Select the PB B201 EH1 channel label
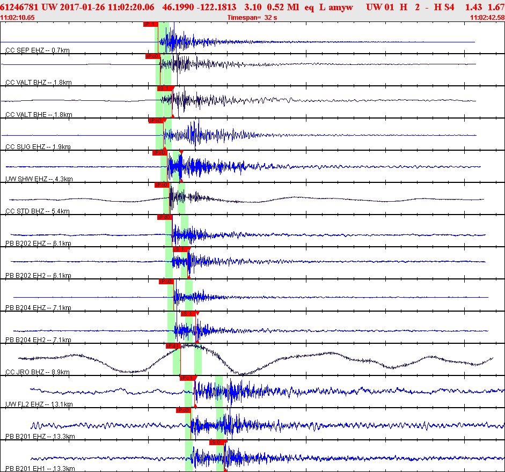This screenshot has width=505, height=472. click(x=40, y=468)
